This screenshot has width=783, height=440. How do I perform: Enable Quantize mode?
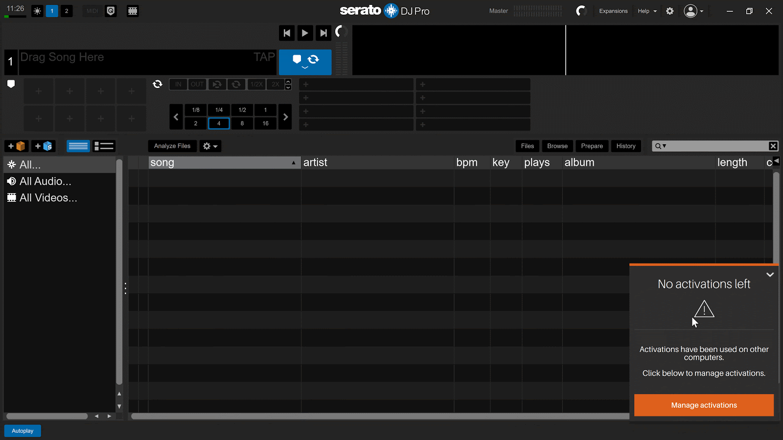(111, 11)
